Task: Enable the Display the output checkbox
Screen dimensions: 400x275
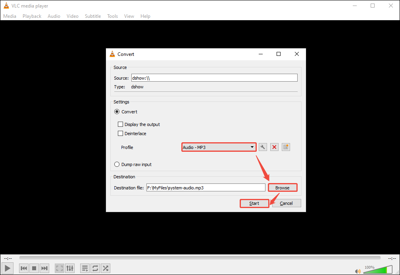Action: click(121, 124)
